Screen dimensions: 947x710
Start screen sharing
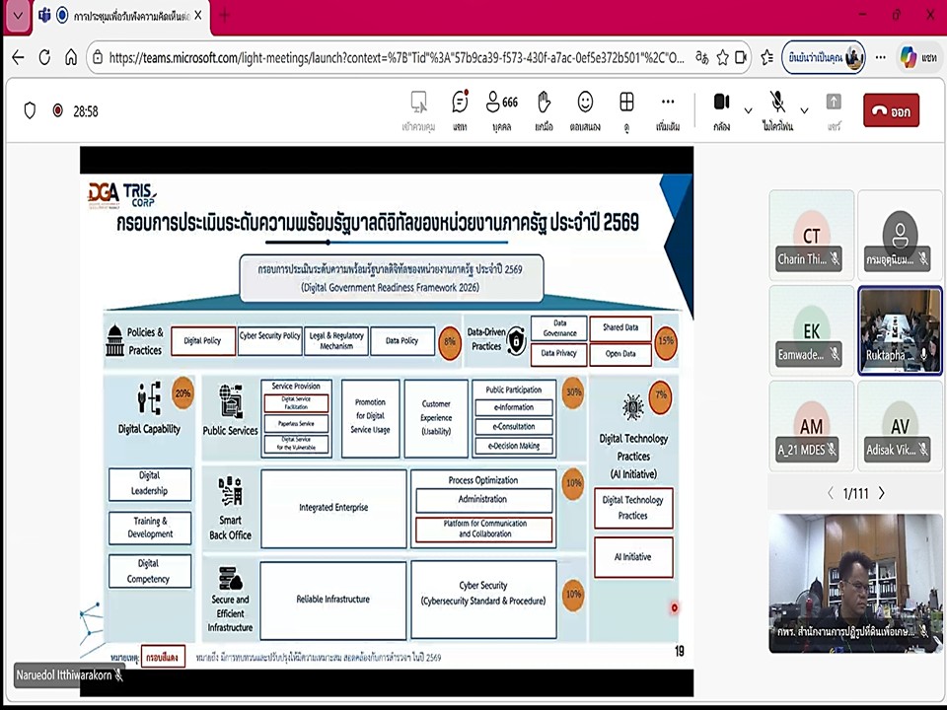tap(834, 104)
